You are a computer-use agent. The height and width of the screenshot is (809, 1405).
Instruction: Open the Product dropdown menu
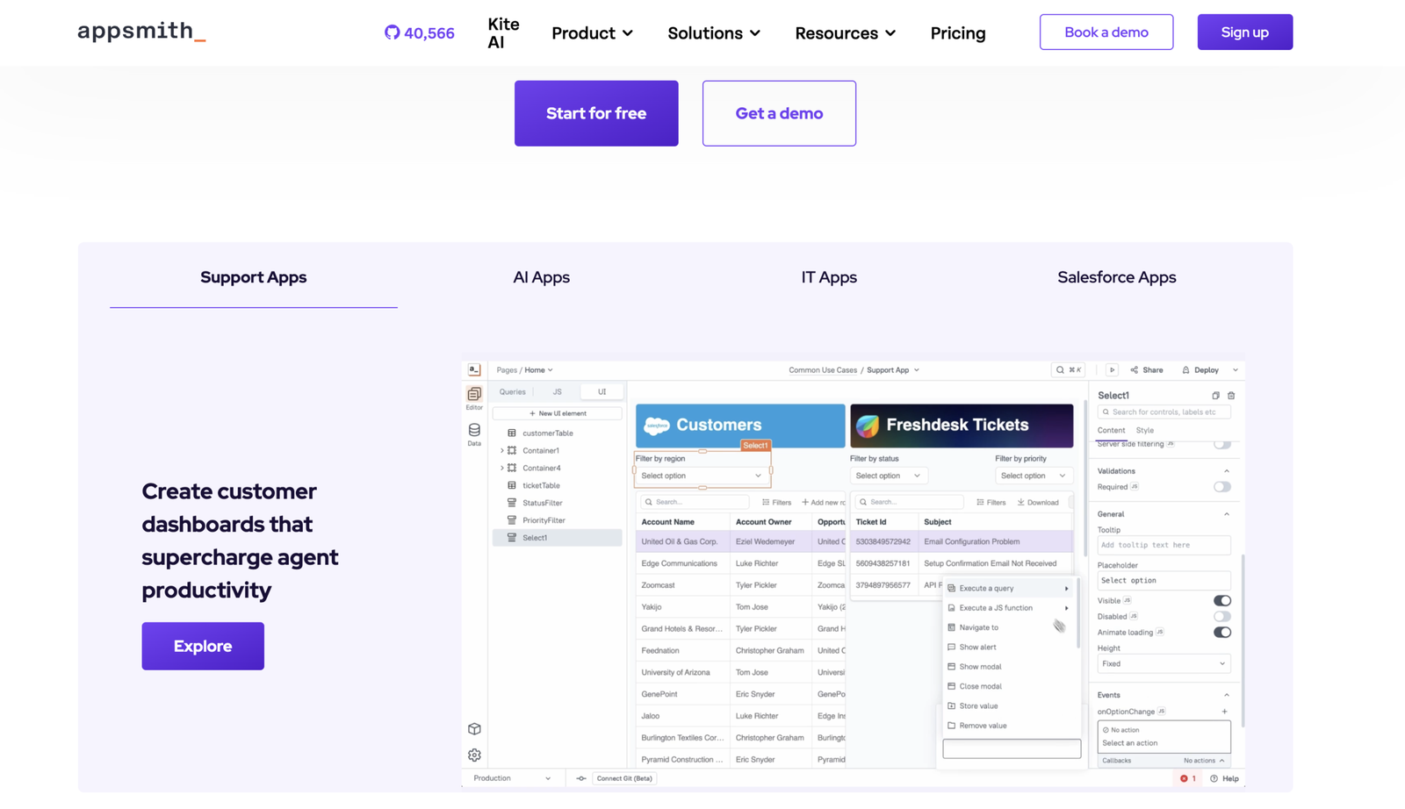592,33
